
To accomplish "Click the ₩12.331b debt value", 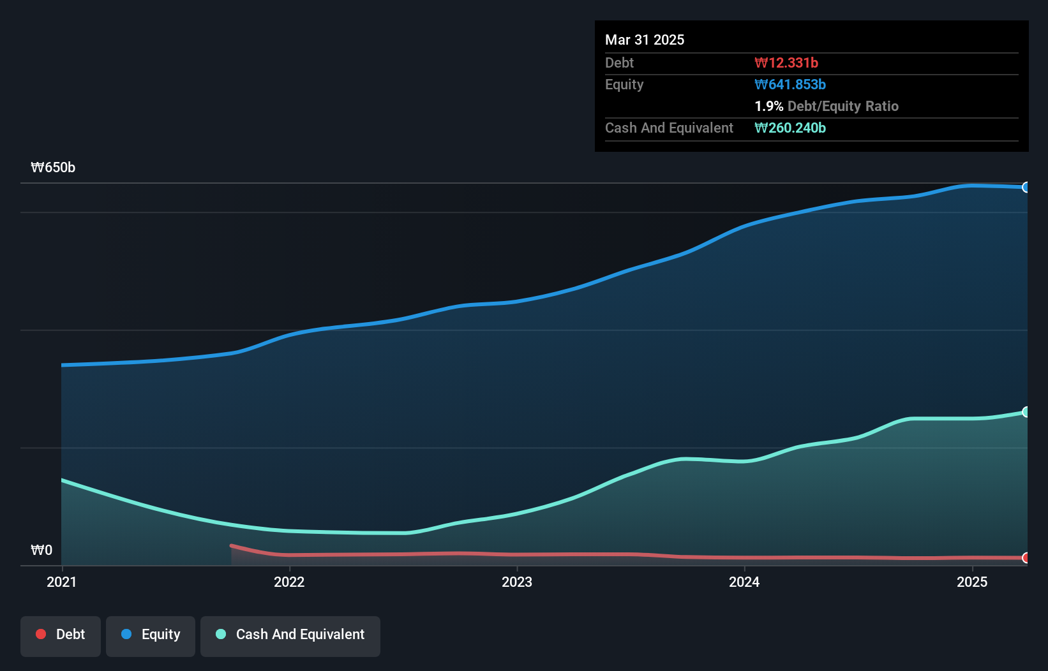I will pos(786,63).
